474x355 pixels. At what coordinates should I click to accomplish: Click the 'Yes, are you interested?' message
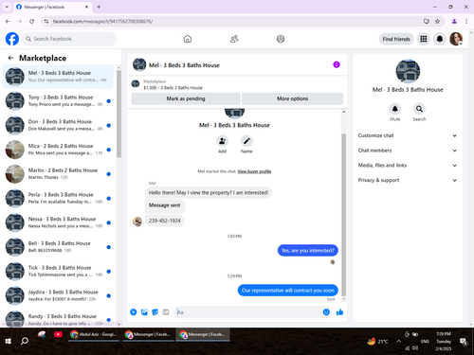308,251
